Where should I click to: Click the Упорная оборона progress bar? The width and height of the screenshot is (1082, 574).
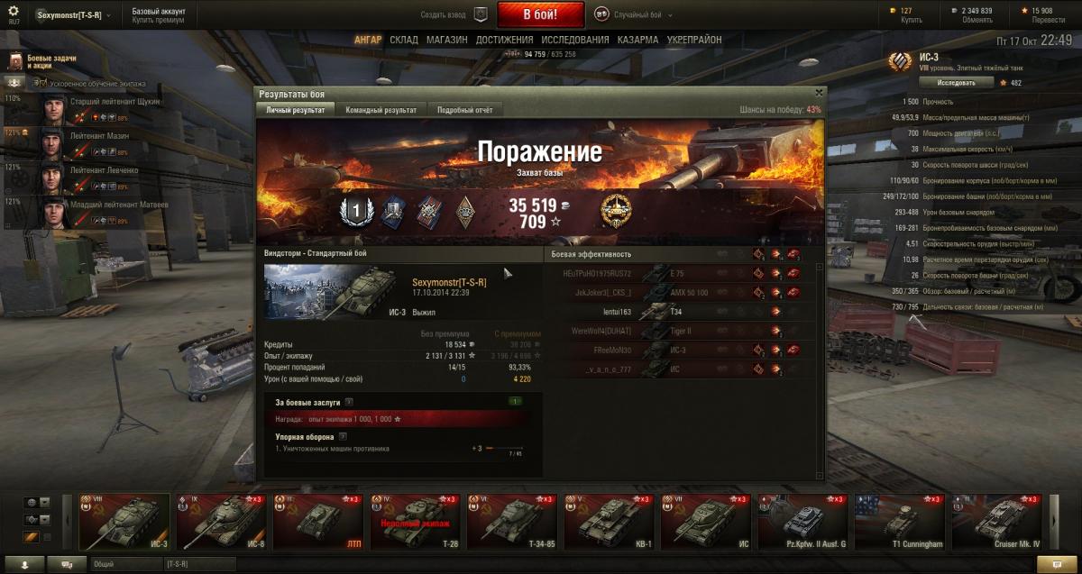click(504, 448)
